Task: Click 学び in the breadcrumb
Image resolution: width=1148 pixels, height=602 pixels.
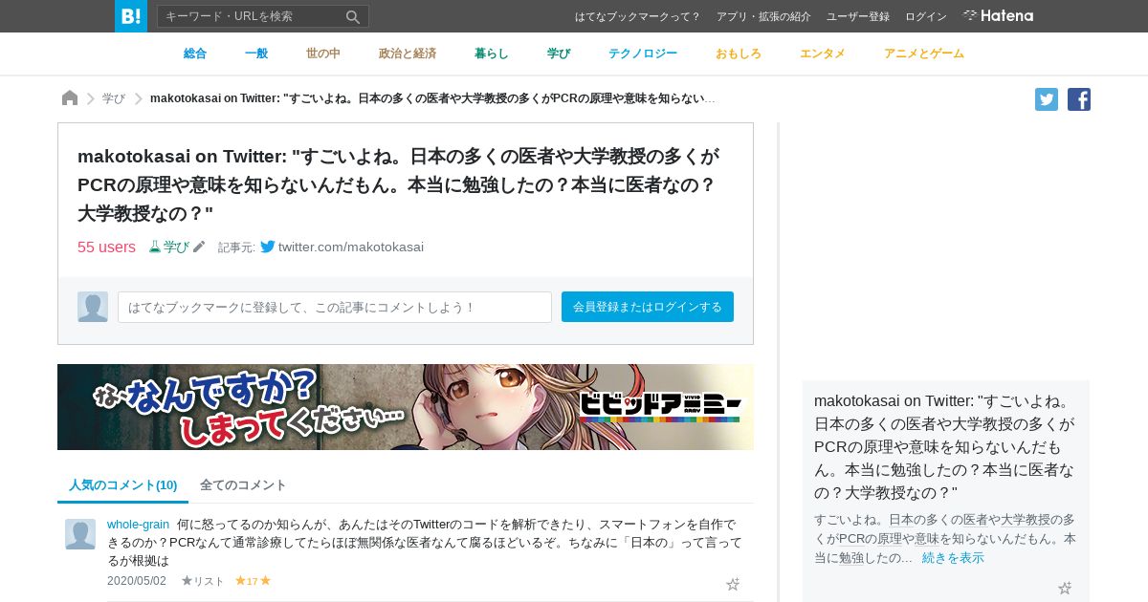Action: (x=114, y=98)
